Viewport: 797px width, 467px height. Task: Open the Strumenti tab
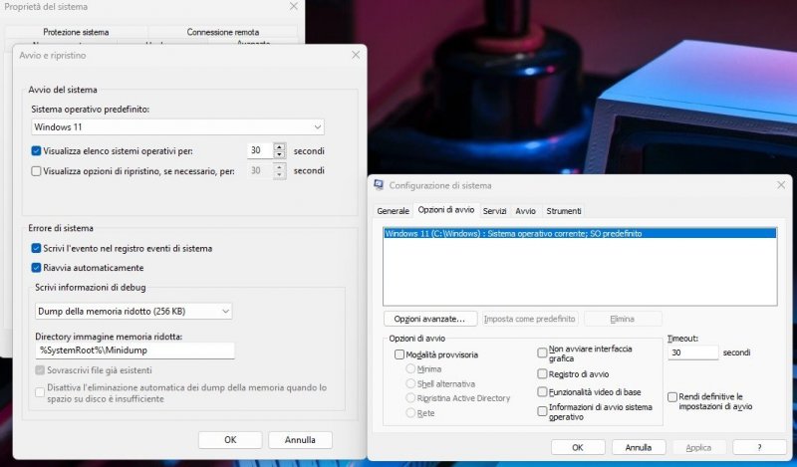pos(564,211)
